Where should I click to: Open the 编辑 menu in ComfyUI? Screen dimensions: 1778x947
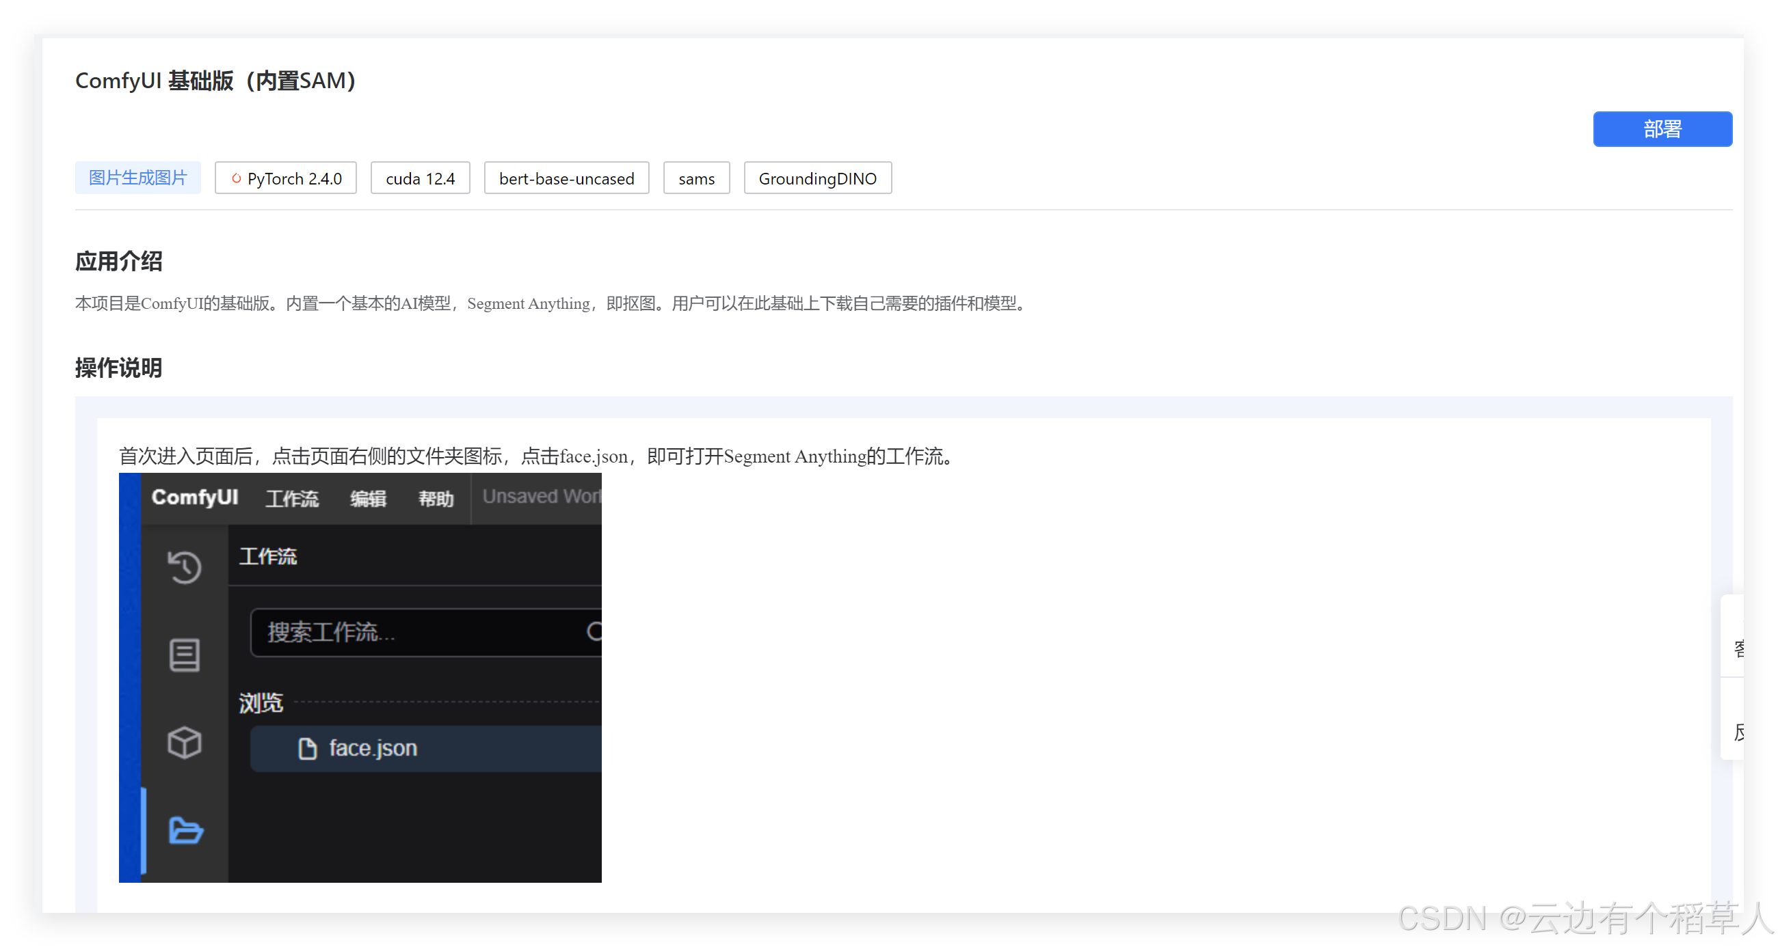[368, 498]
